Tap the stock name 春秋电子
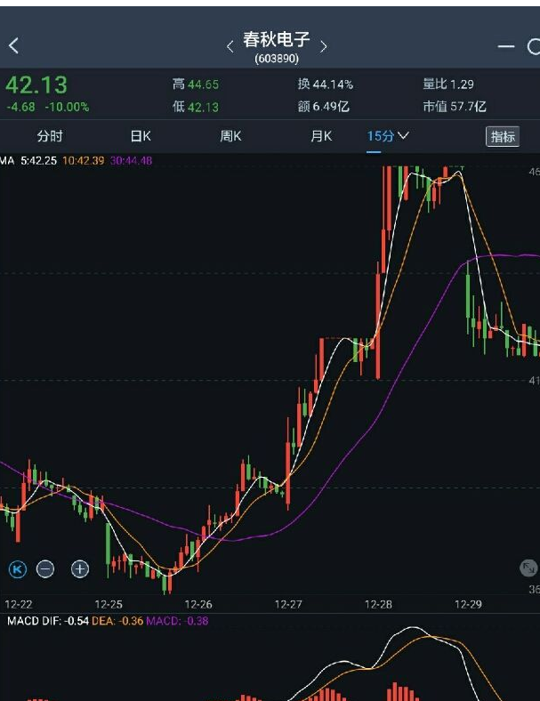This screenshot has height=701, width=540. point(277,39)
